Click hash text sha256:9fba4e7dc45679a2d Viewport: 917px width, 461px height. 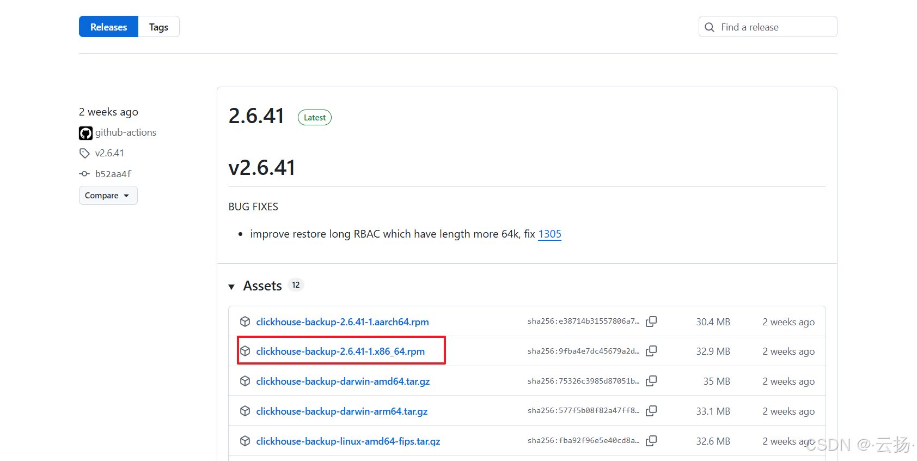coord(583,351)
